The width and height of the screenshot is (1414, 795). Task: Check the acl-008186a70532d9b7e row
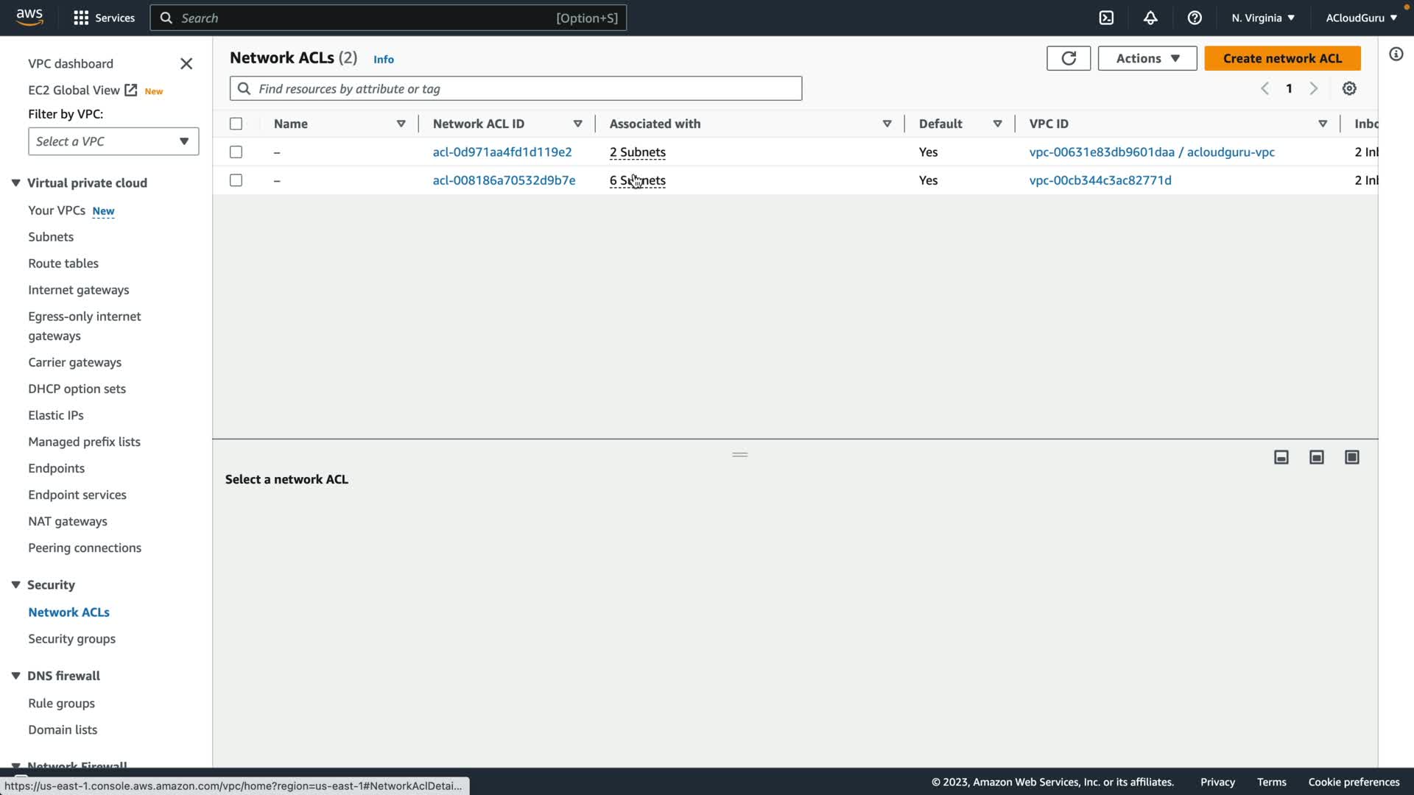[x=236, y=180]
